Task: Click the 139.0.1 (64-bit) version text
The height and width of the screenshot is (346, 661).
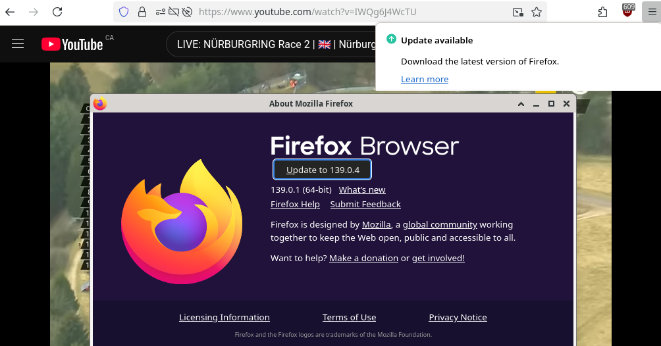Action: pos(301,189)
